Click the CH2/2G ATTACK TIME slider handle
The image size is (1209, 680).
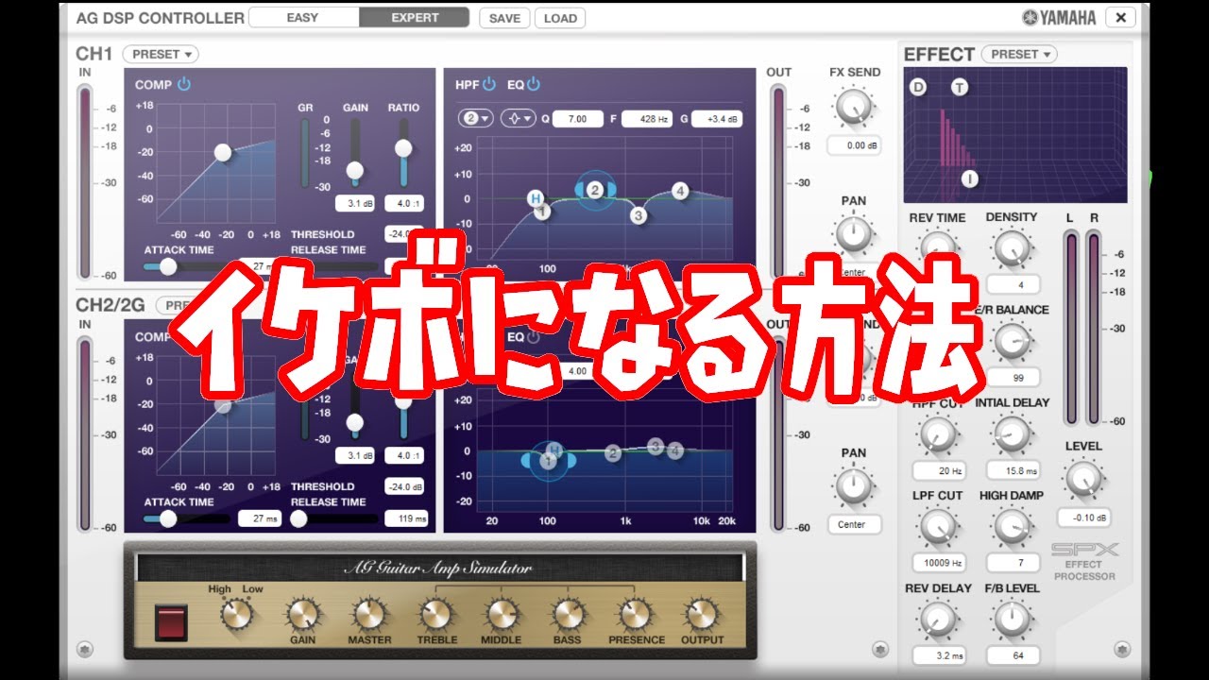coord(168,518)
